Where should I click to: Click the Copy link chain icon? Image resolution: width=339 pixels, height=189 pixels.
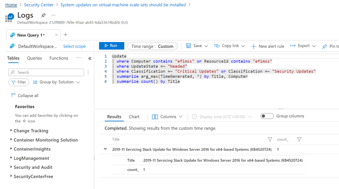click(x=217, y=46)
